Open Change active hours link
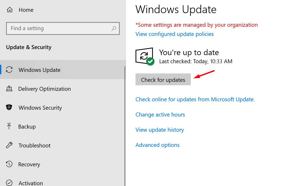This screenshot has width=290, height=186. pyautogui.click(x=160, y=115)
